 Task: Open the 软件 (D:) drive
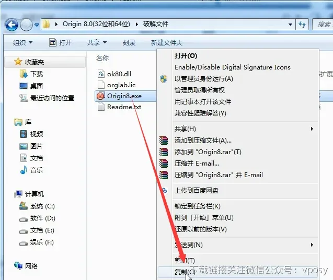click(x=43, y=218)
